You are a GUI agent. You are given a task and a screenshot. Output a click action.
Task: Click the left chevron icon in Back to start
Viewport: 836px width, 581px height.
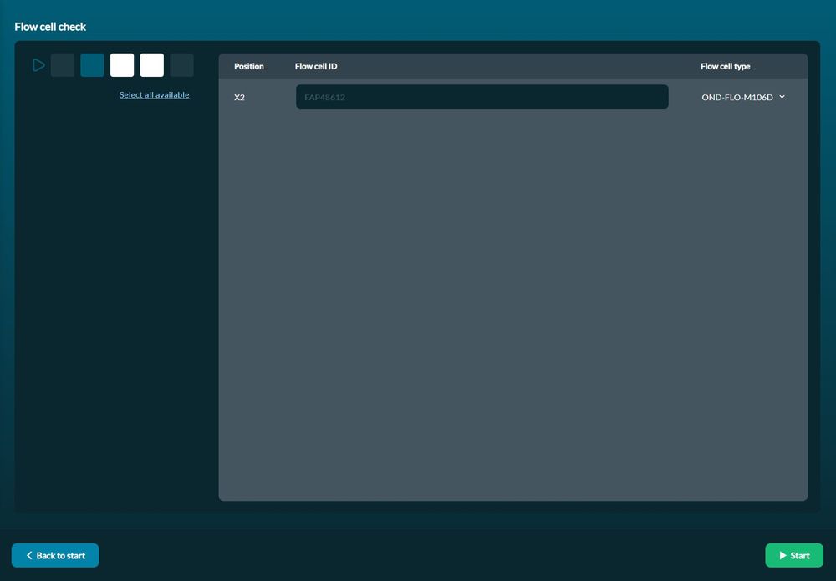pos(29,555)
